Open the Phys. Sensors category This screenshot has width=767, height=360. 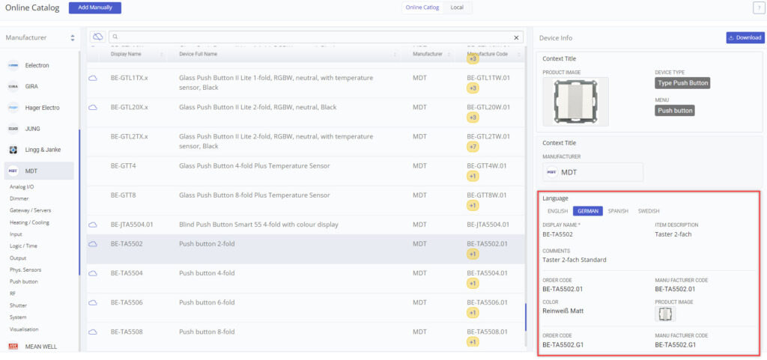[x=25, y=269]
